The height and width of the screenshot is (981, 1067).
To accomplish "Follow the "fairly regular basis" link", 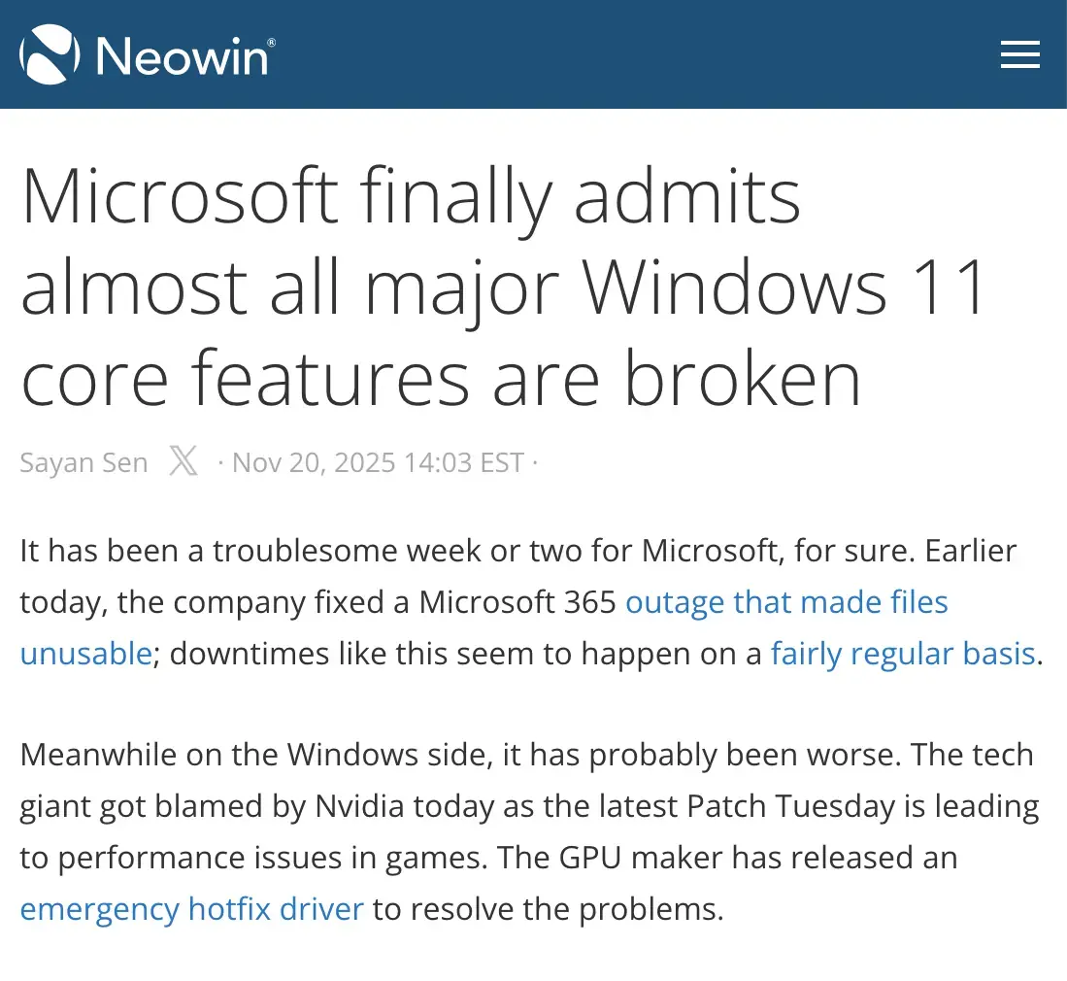I will 903,653.
